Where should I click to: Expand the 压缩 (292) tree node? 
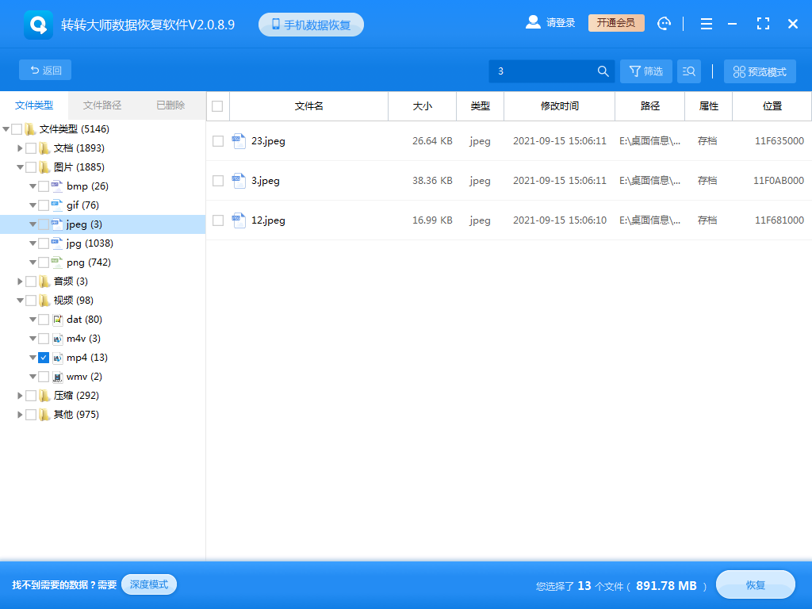[19, 395]
